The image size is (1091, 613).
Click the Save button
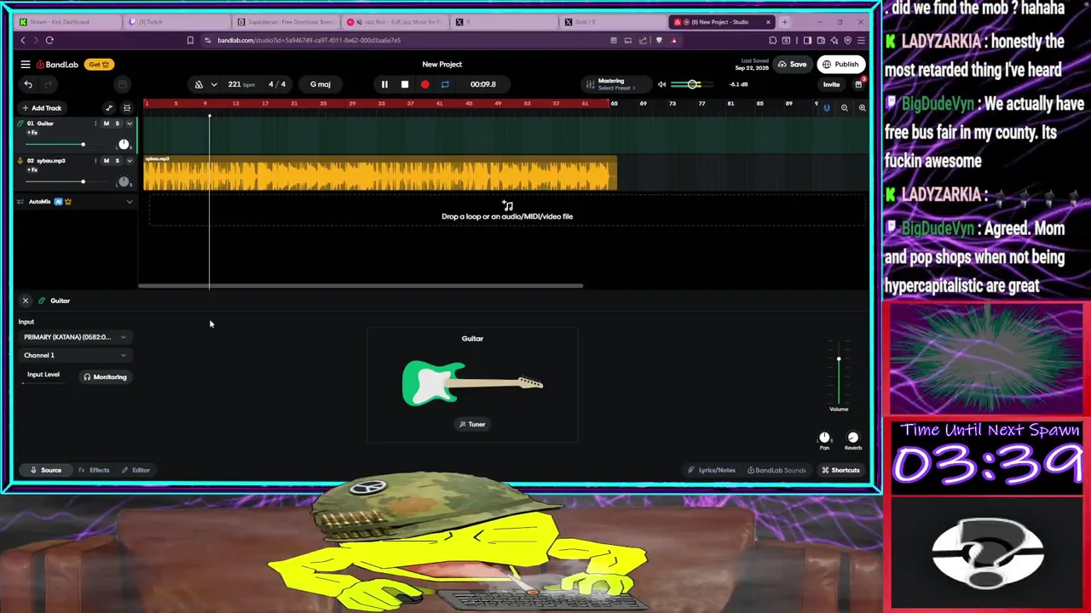(793, 64)
